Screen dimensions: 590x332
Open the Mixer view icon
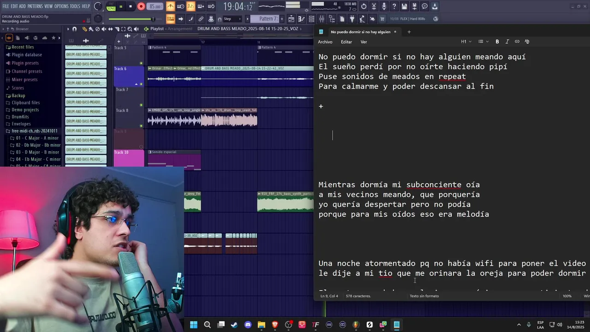coord(322,19)
